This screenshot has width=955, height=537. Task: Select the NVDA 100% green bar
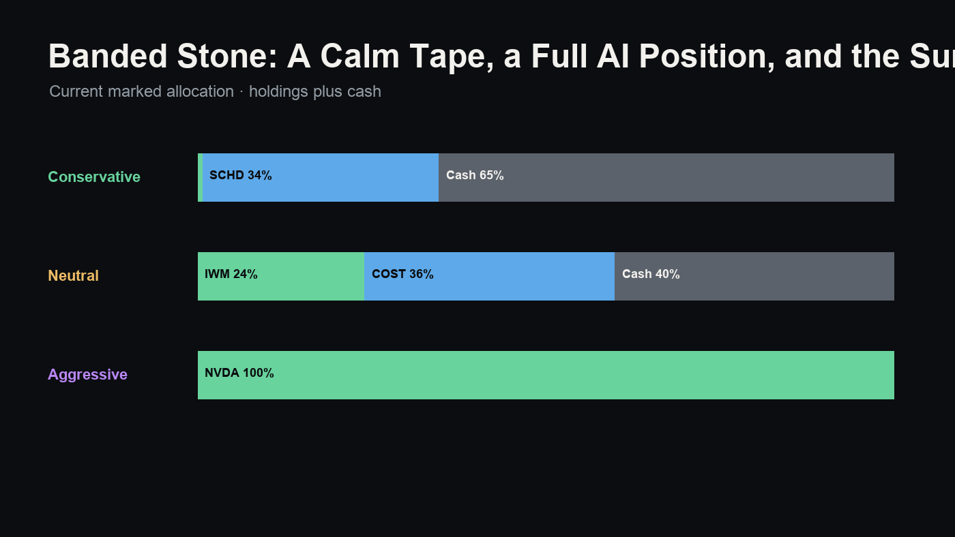(x=546, y=375)
